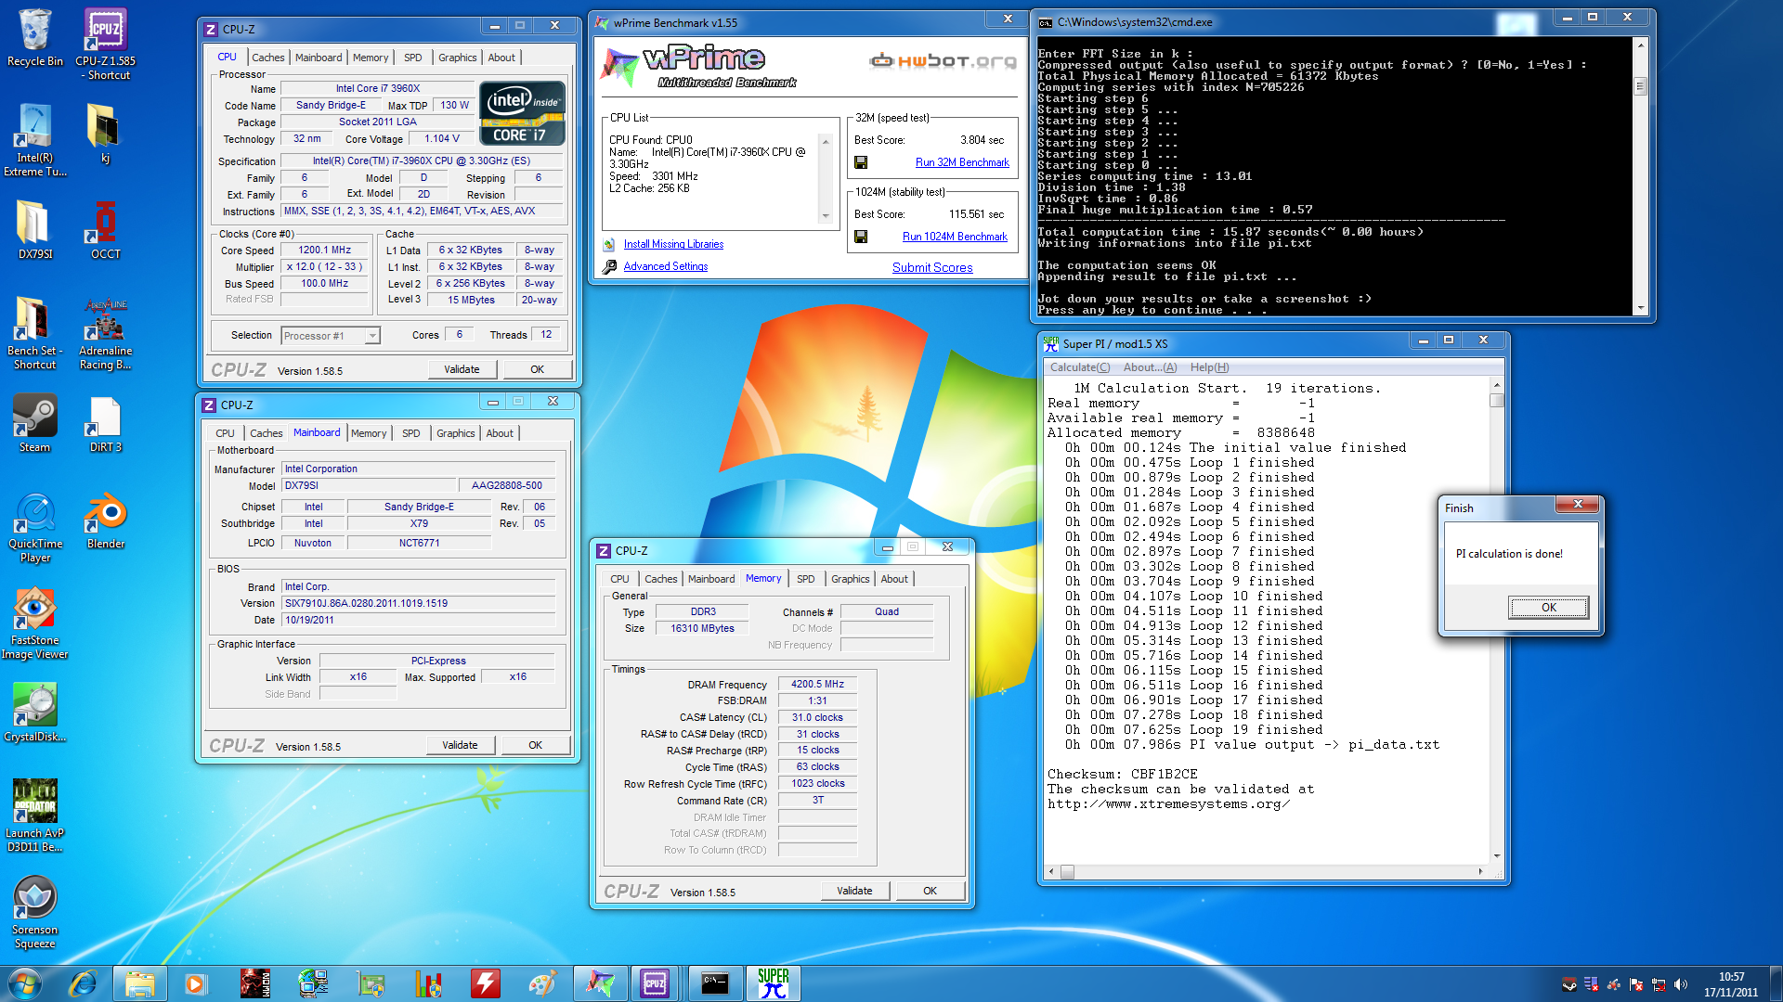This screenshot has height=1002, width=1783.
Task: Click the Advanced Settings wrench icon in wPrime
Action: 609,267
